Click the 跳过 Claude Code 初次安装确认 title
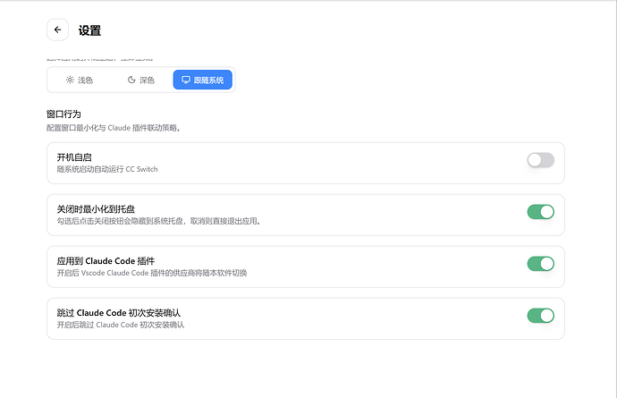Viewport: 617px width, 398px height. [x=119, y=313]
